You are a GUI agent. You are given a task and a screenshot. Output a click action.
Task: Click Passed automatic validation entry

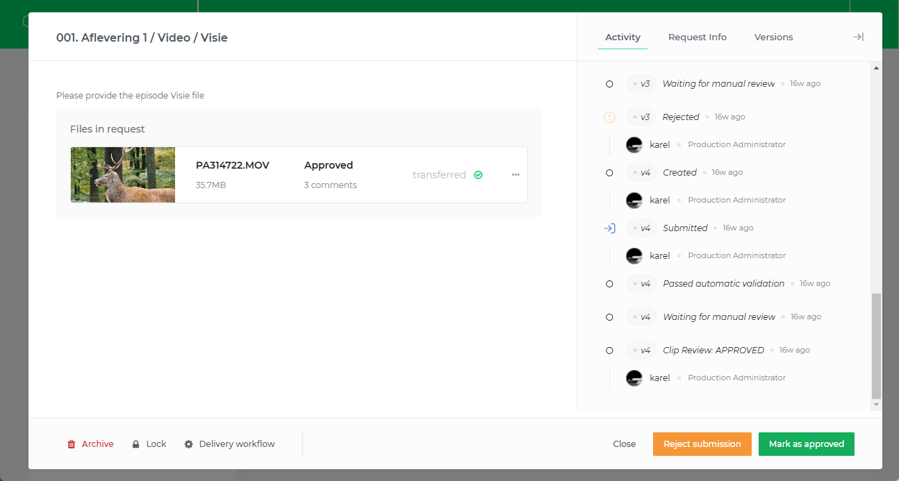pos(723,283)
